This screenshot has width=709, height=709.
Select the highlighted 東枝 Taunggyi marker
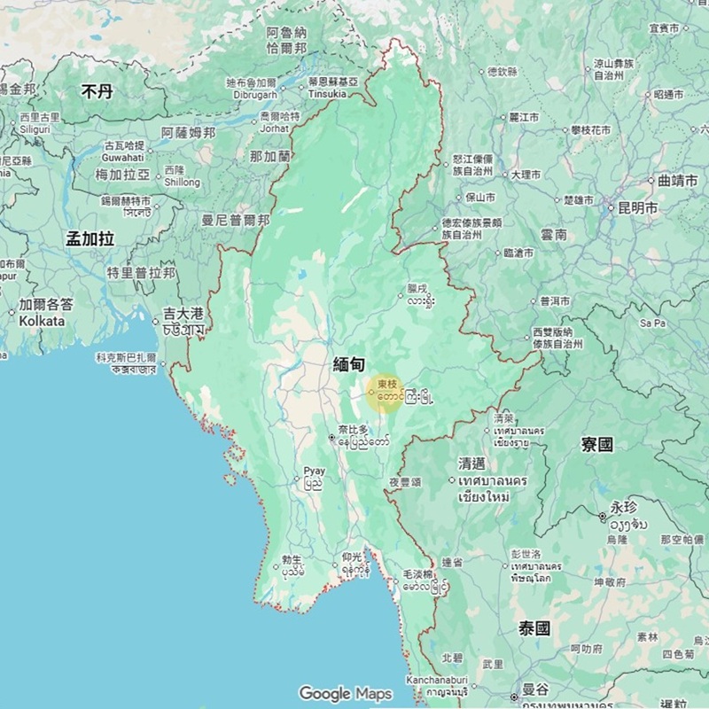click(371, 392)
